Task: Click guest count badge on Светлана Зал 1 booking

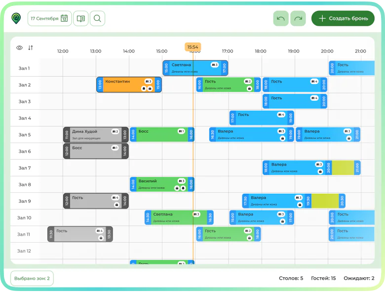Action: [x=214, y=65]
